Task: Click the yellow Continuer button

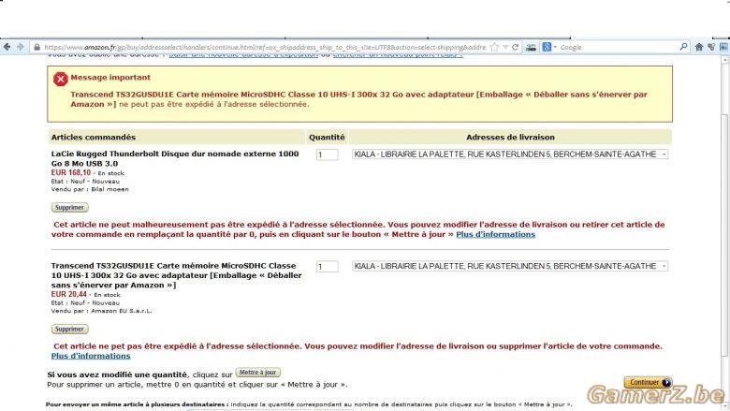Action: (x=648, y=382)
